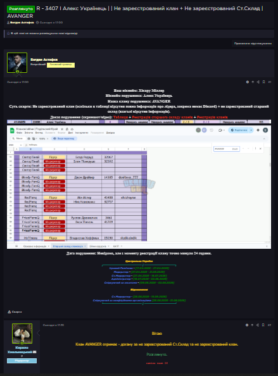Click the report link with warning icon
Image resolution: width=278 pixels, height=376 pixels.
[x=15, y=312]
